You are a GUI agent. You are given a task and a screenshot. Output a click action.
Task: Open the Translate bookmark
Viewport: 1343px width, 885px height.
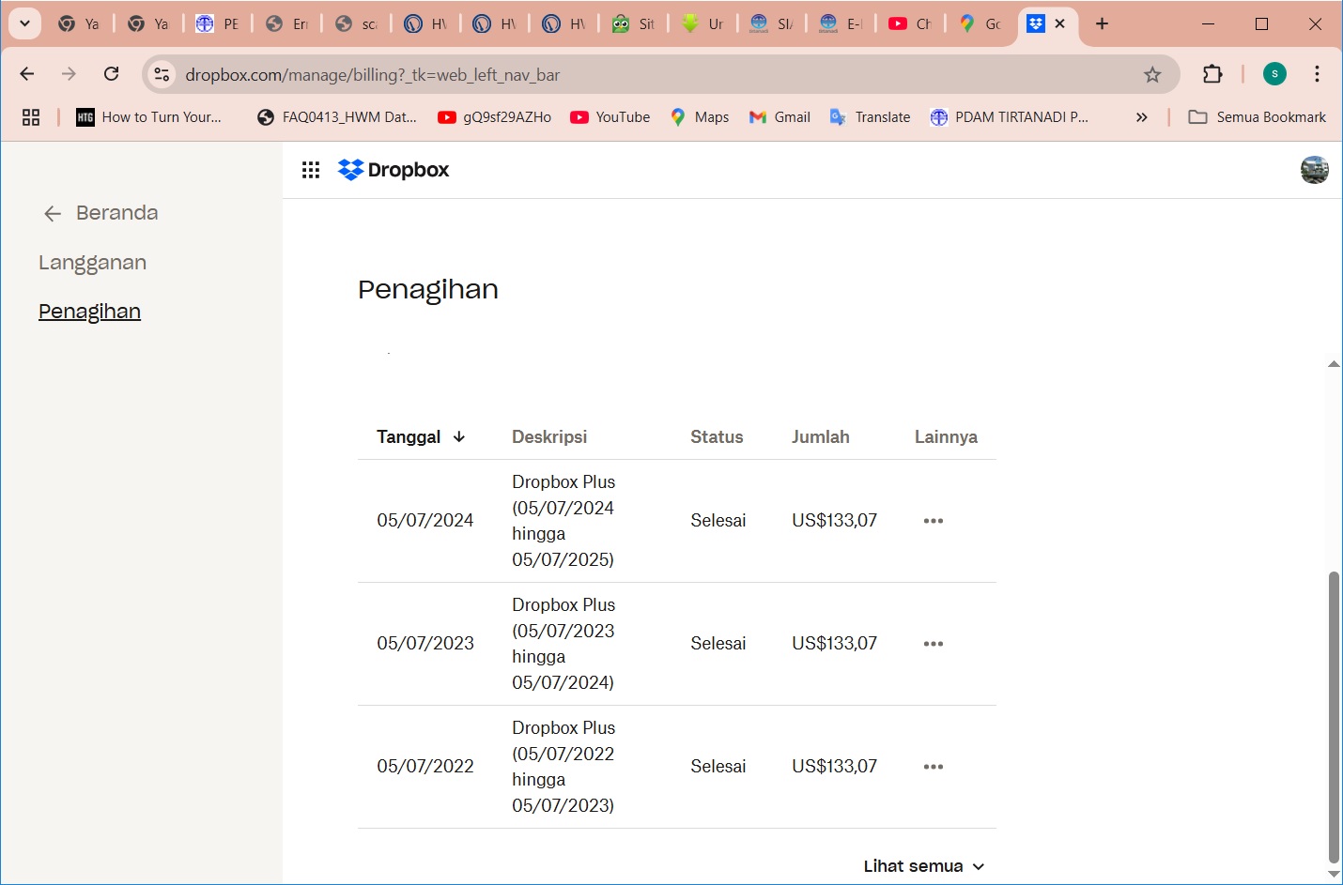tap(871, 117)
